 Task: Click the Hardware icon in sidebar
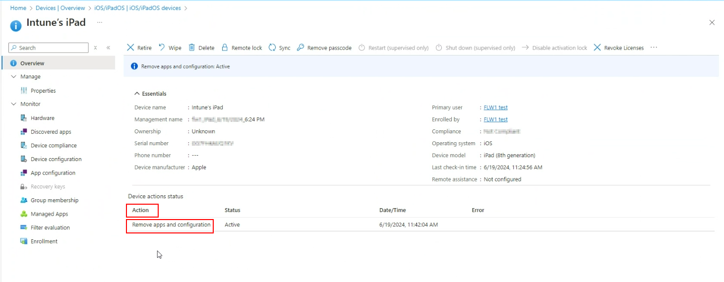[24, 118]
